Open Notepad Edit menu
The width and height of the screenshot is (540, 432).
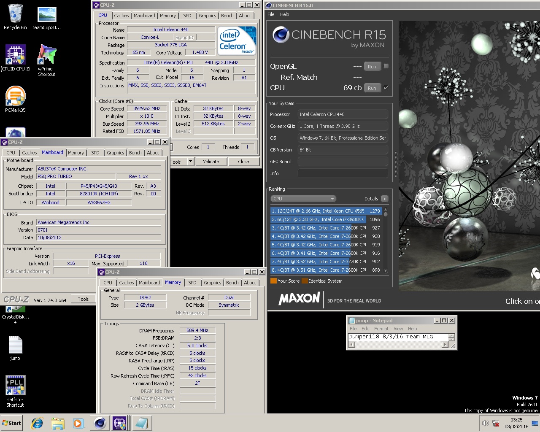click(x=365, y=329)
